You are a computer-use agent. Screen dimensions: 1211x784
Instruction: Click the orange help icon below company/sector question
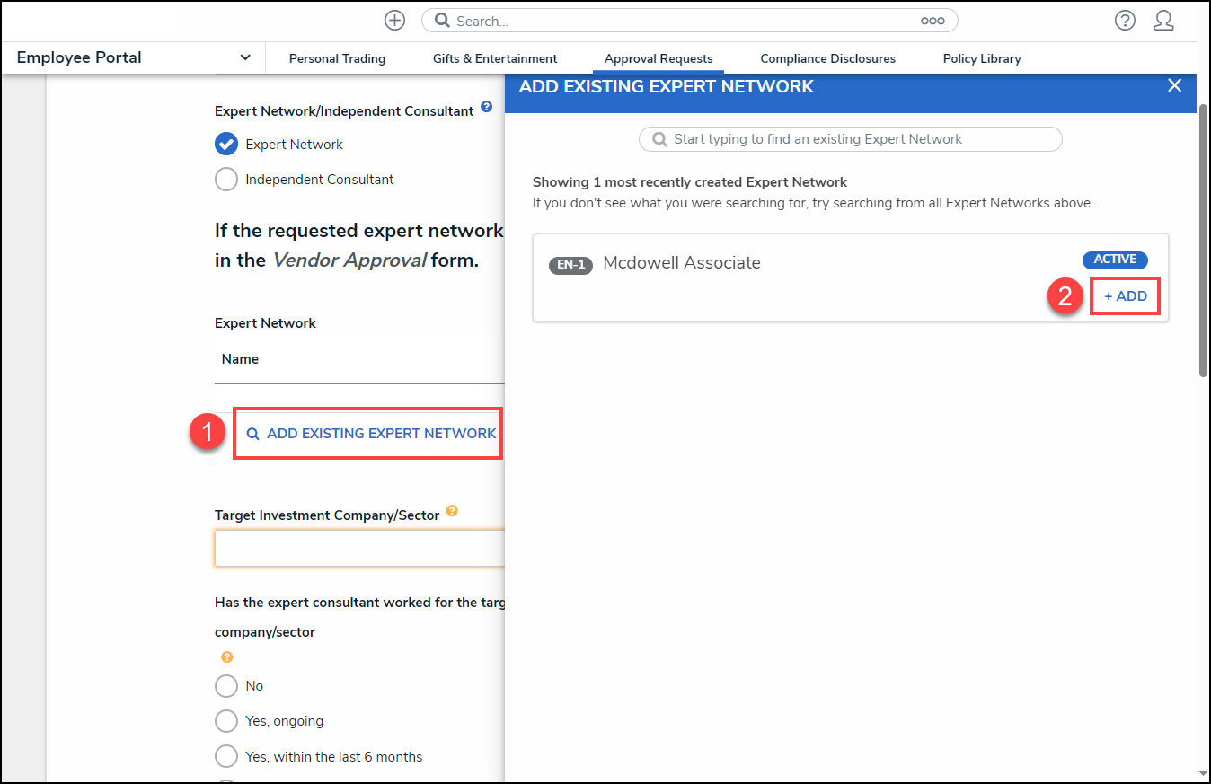(x=226, y=657)
